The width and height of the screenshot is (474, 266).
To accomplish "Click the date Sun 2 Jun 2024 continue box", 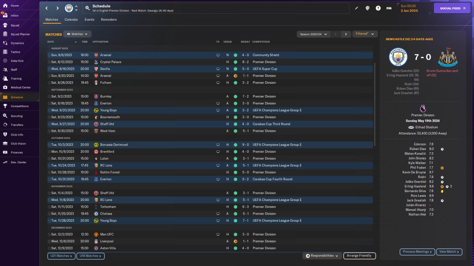I will click(x=413, y=8).
